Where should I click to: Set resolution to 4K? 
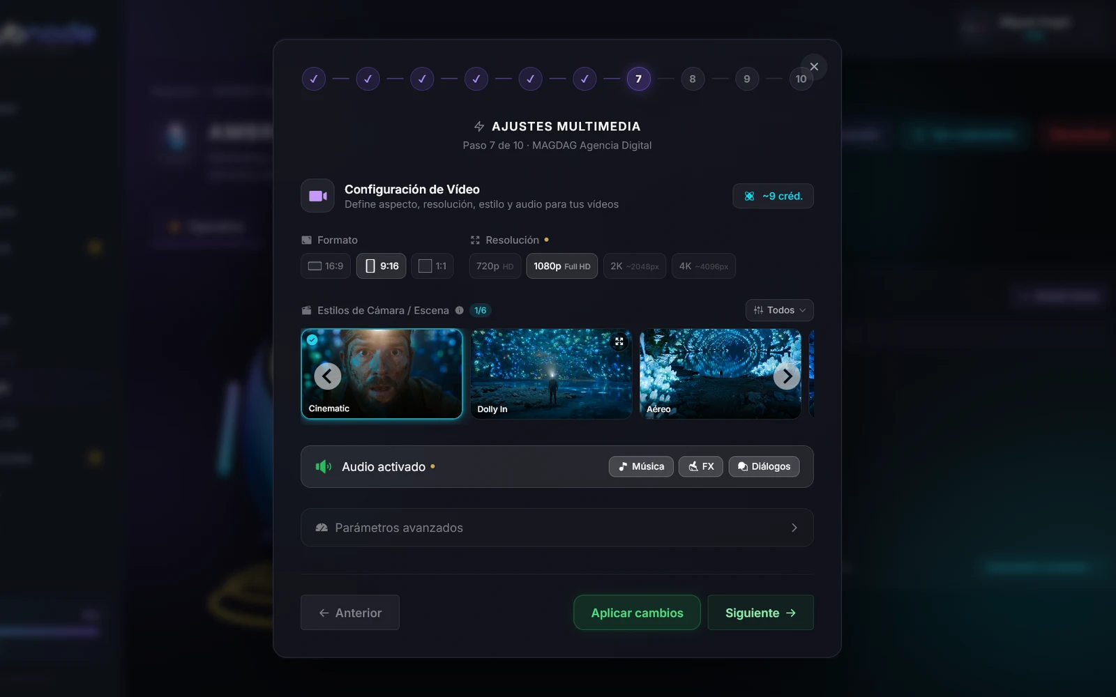click(x=704, y=266)
